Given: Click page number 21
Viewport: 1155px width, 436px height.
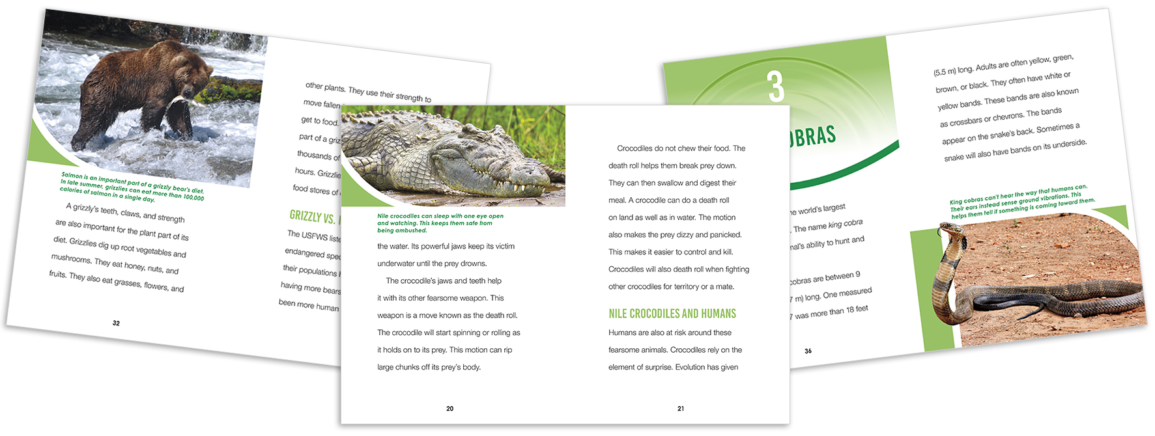Looking at the screenshot, I should [681, 409].
